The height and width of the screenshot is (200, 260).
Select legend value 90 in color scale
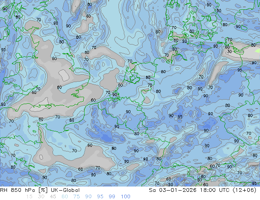point(88,197)
